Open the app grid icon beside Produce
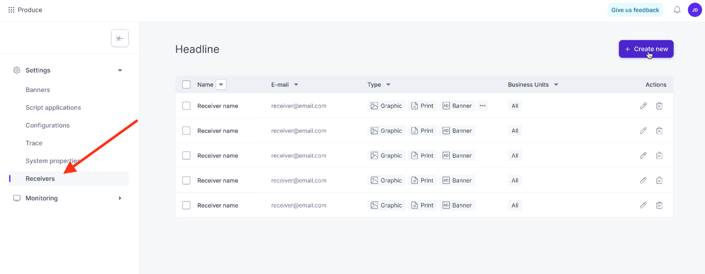Image resolution: width=705 pixels, height=274 pixels. tap(11, 10)
